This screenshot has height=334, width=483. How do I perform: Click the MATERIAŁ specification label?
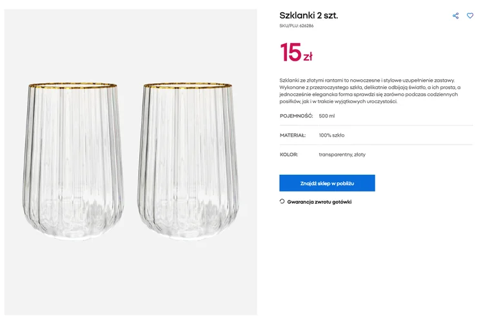coord(293,135)
